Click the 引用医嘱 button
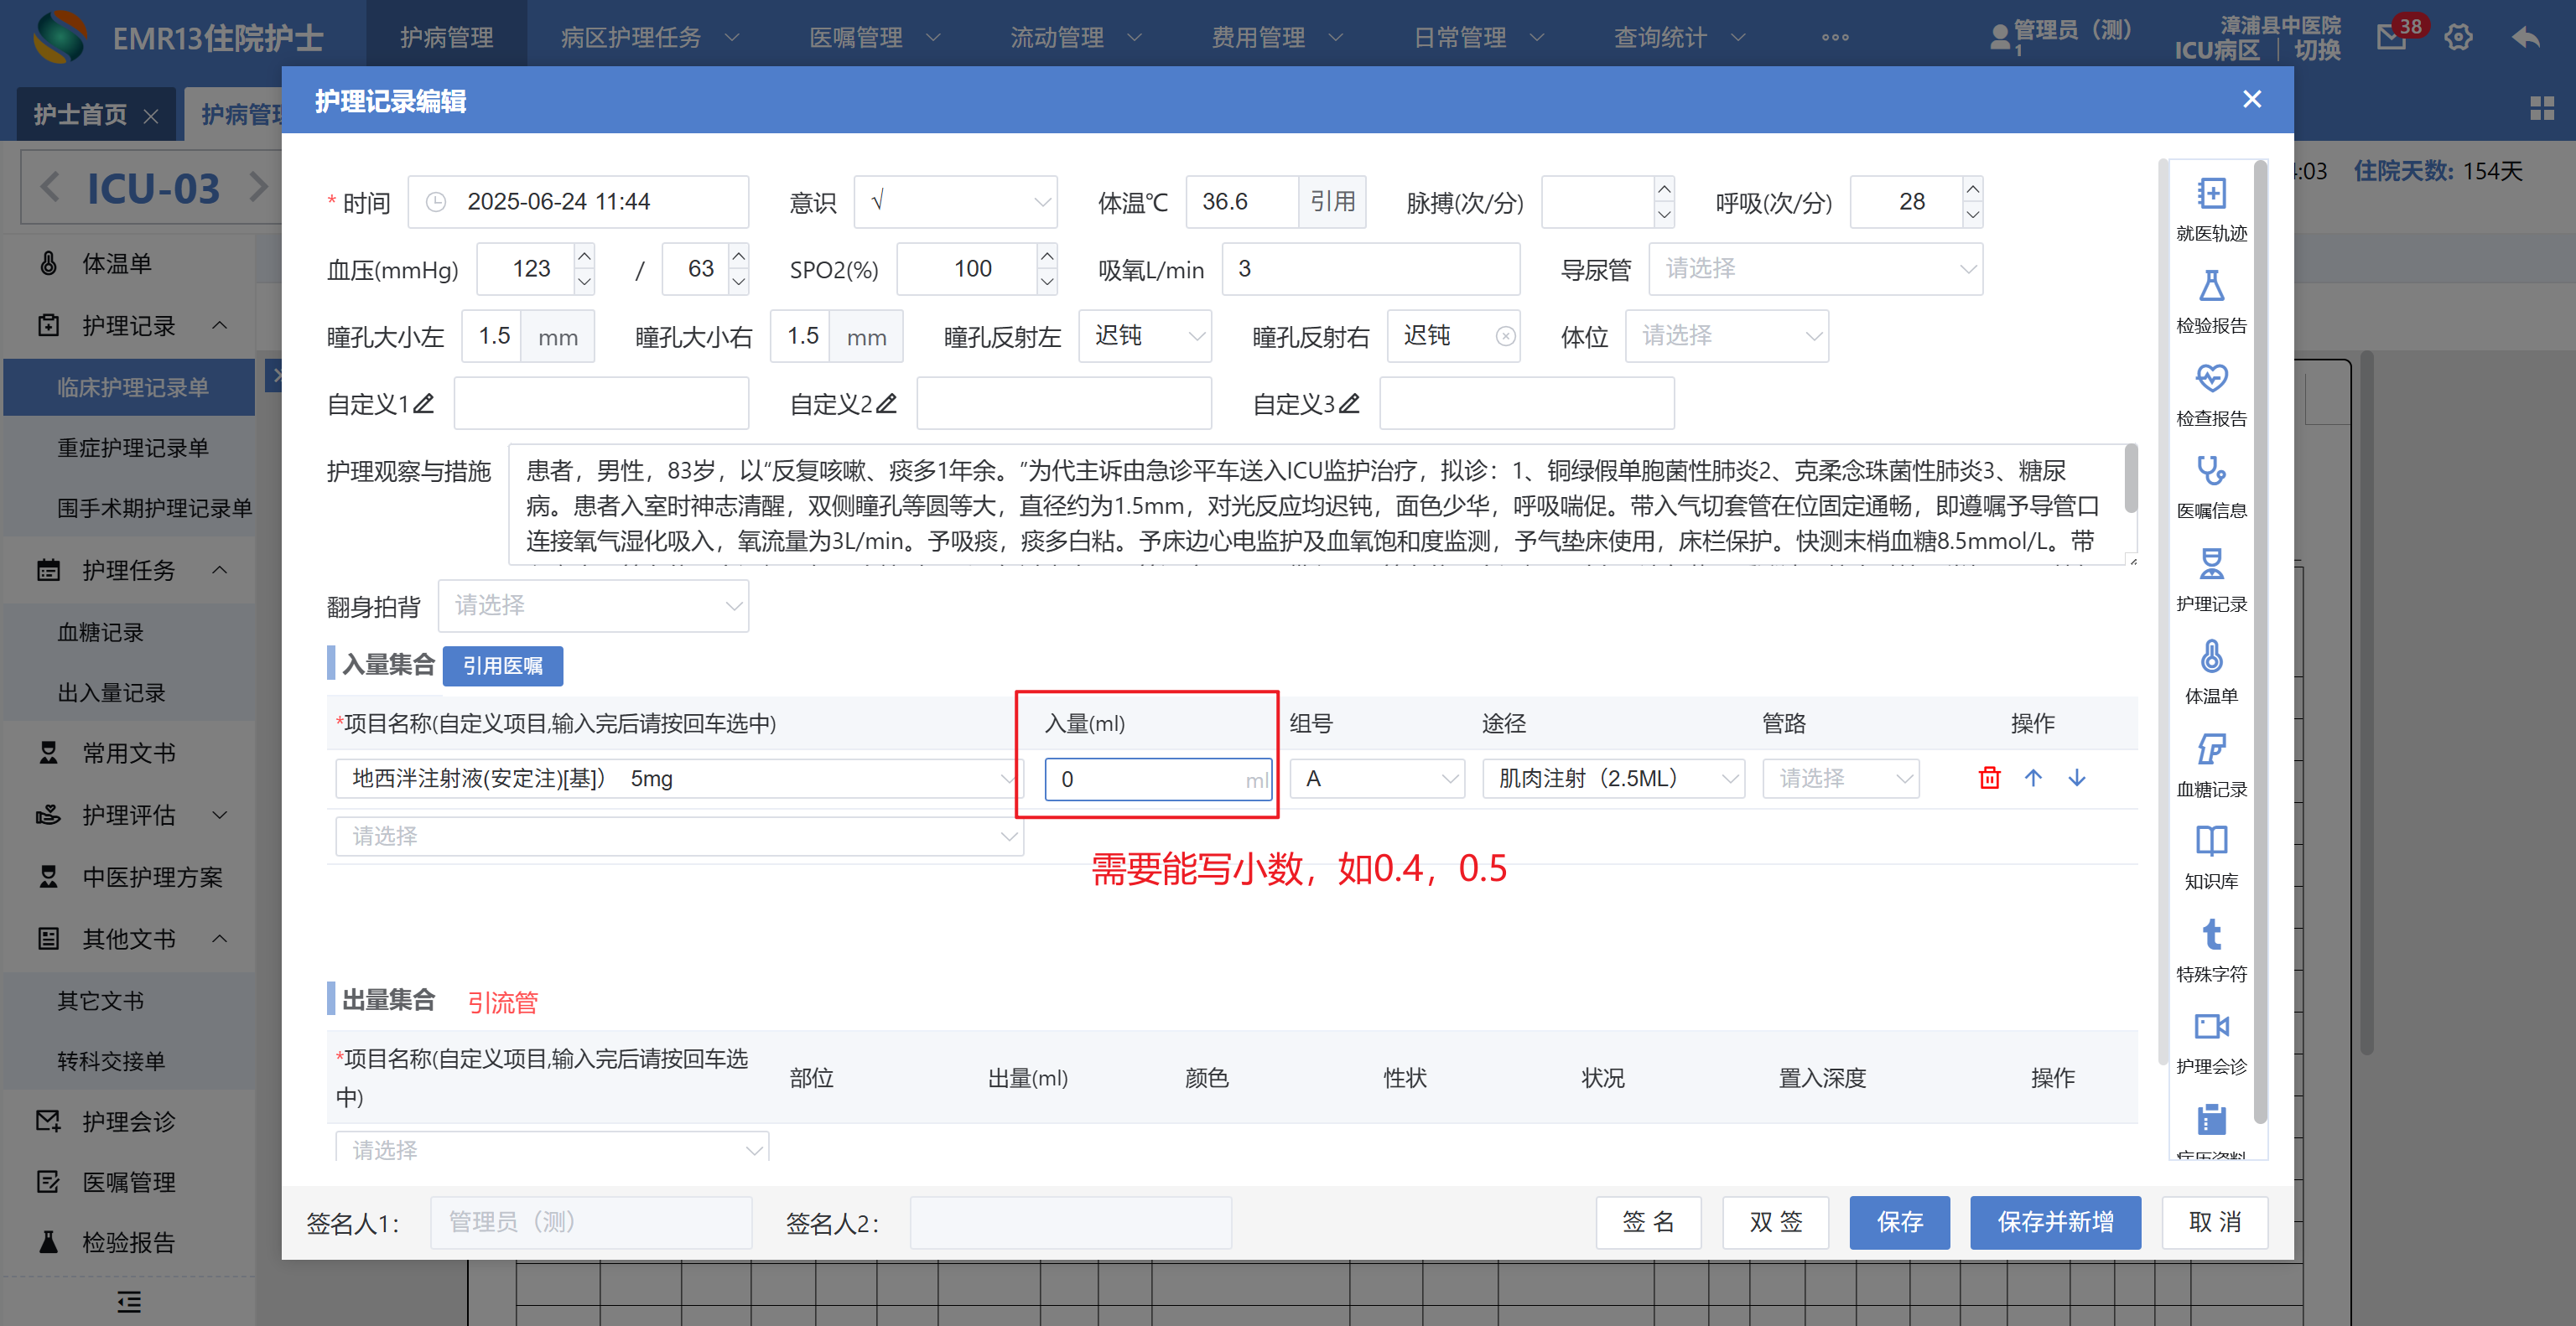2576x1326 pixels. pyautogui.click(x=502, y=666)
